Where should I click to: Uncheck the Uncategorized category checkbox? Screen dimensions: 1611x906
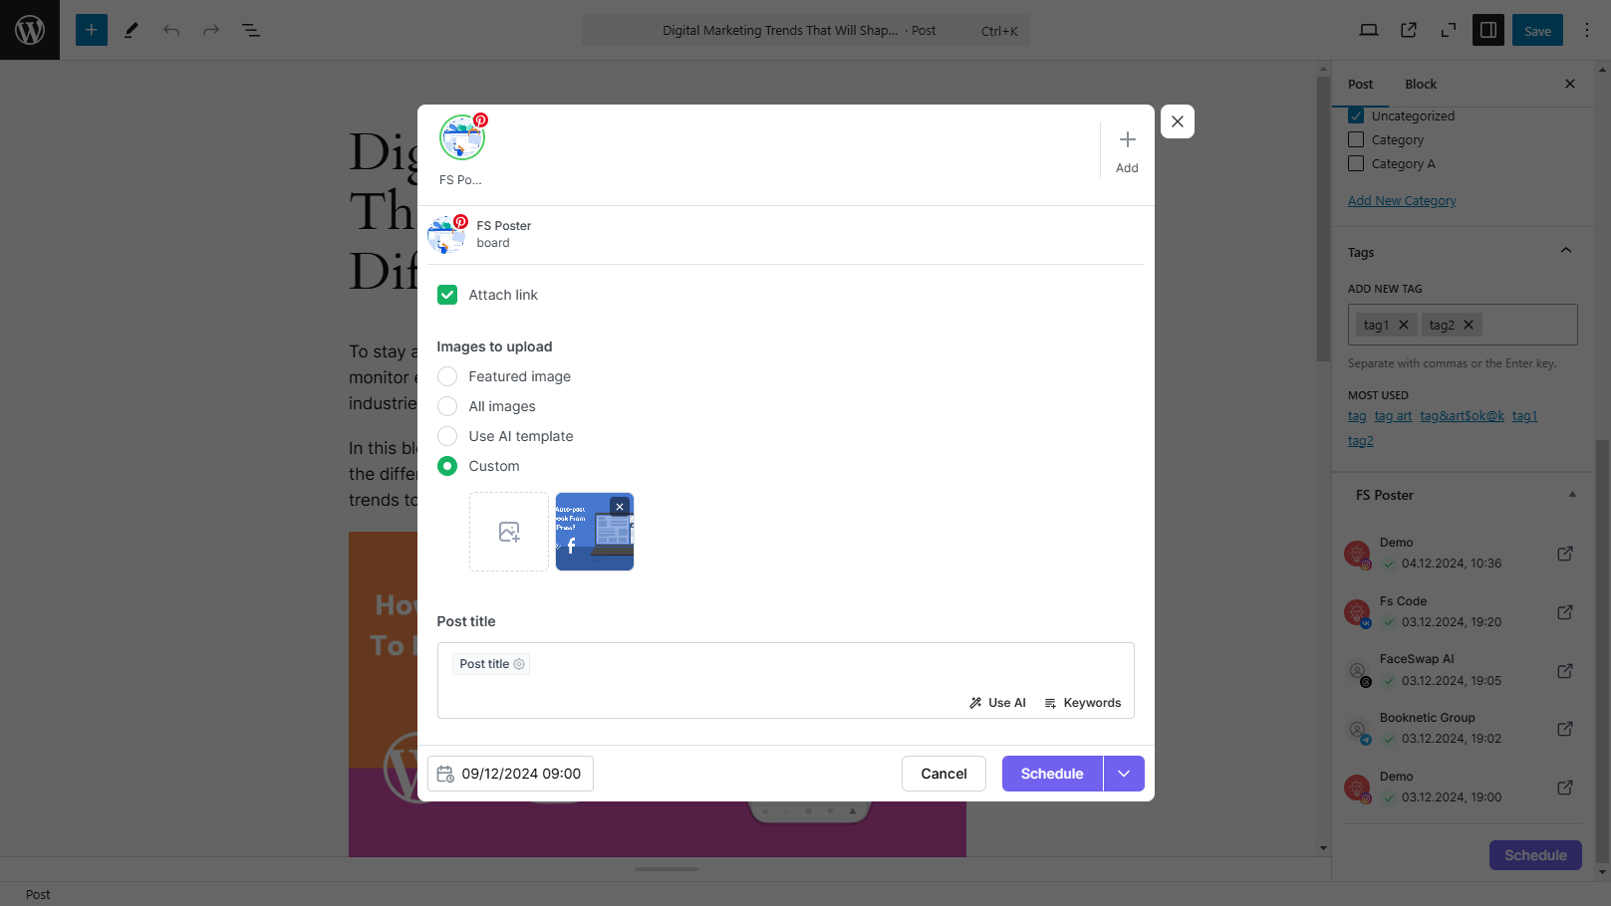(x=1356, y=115)
